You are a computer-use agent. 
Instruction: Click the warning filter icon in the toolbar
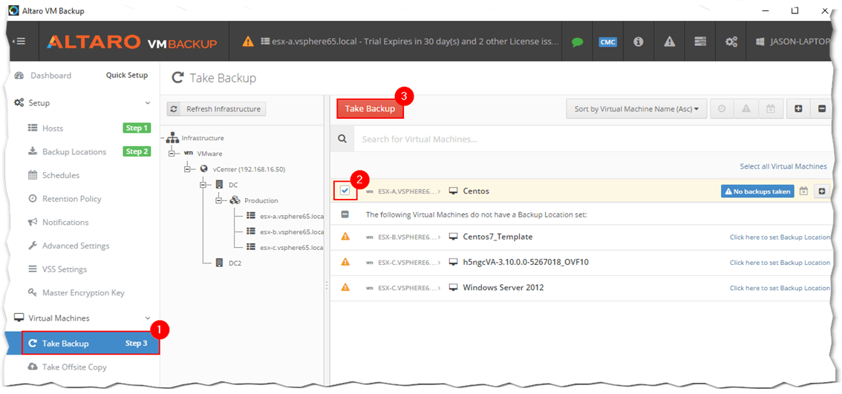tap(746, 108)
